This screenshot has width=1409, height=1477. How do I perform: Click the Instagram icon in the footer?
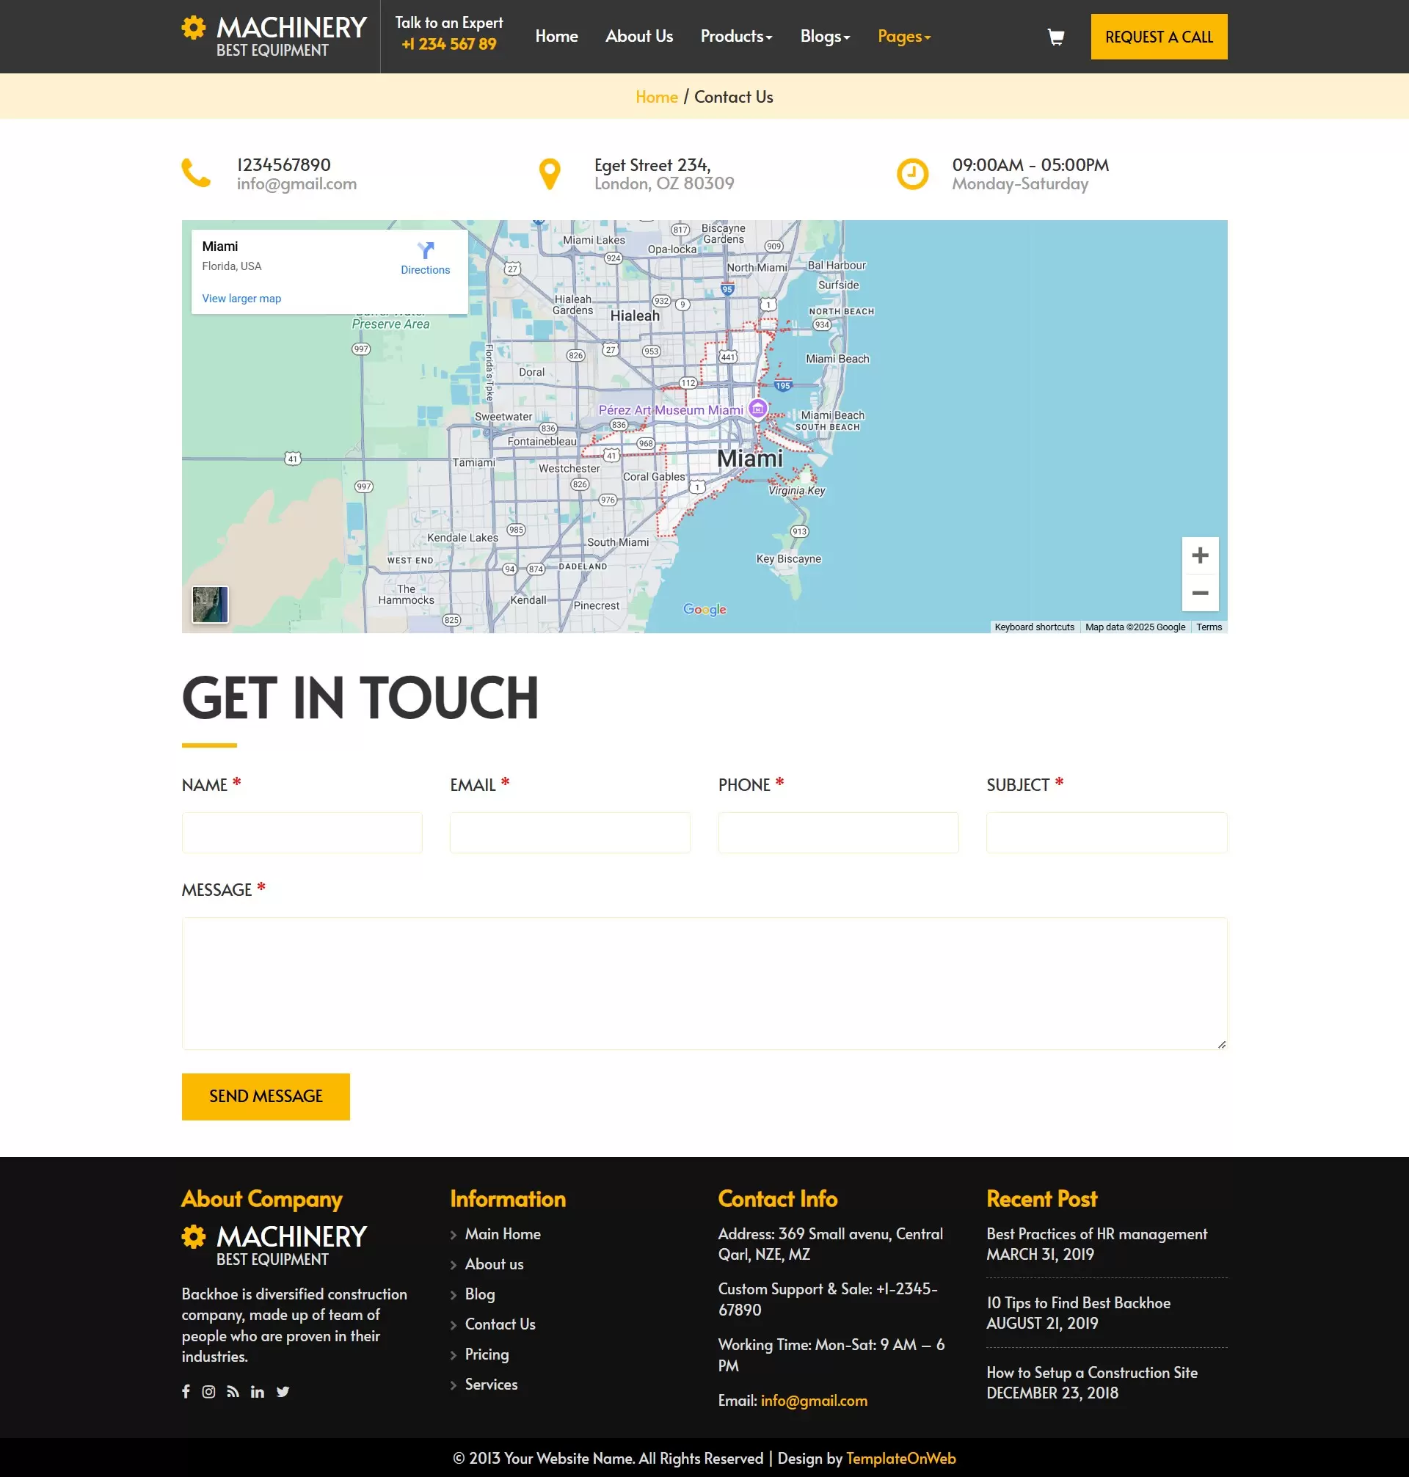coord(209,1390)
